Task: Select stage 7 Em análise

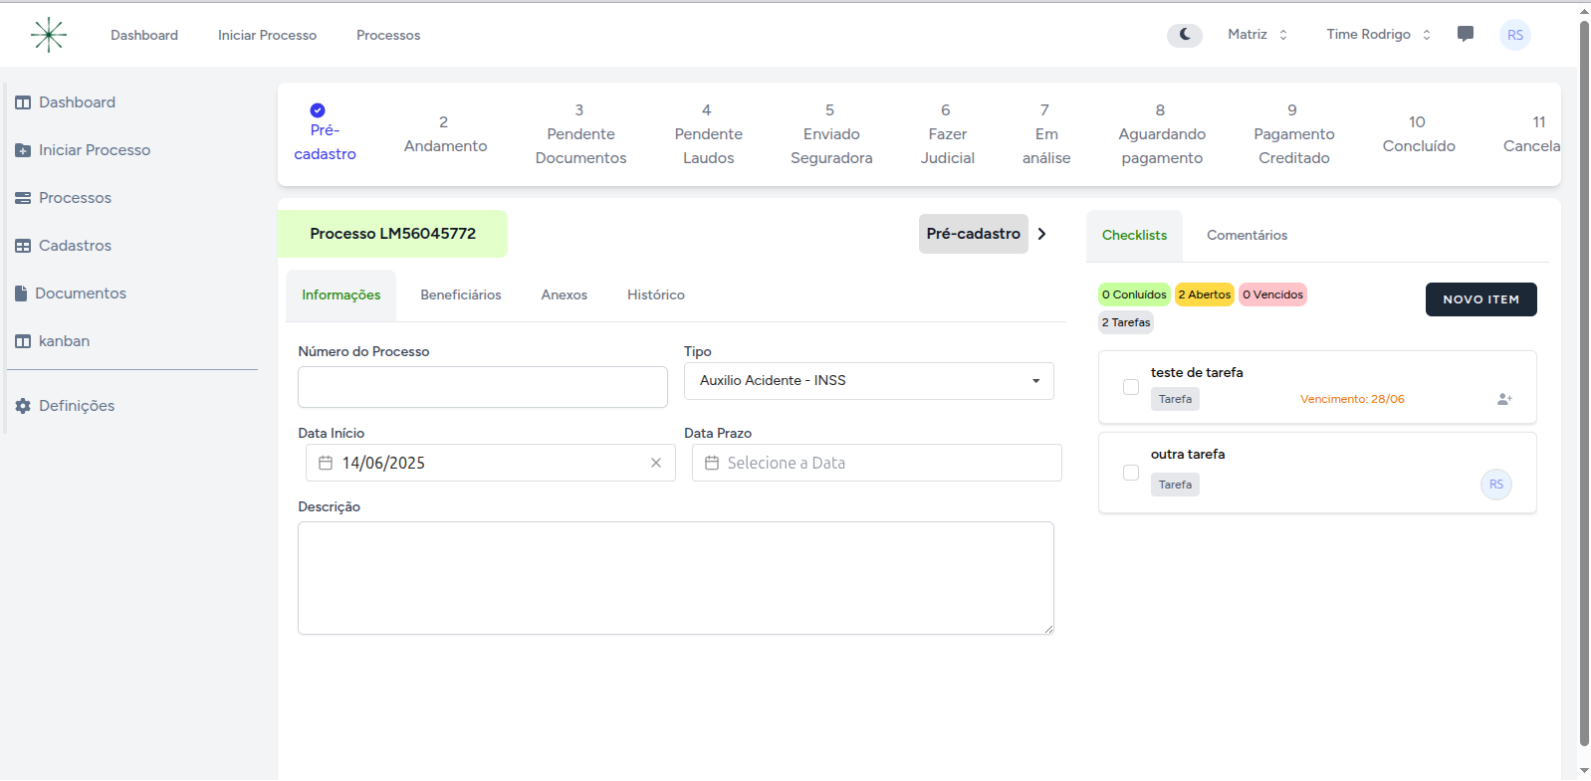Action: (x=1046, y=134)
